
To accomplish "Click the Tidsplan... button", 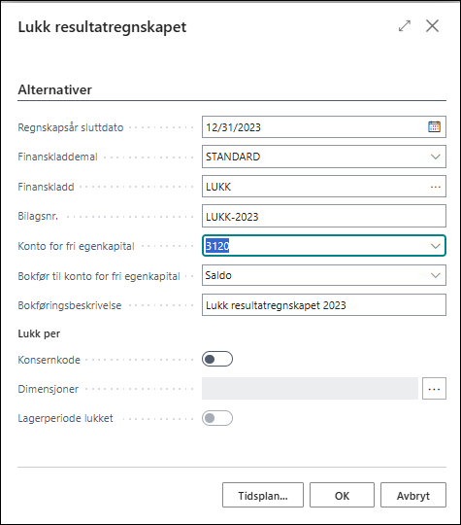I will click(x=263, y=495).
